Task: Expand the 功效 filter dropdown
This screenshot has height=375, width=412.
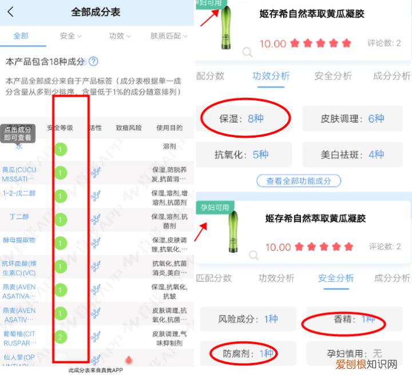Action: 120,36
